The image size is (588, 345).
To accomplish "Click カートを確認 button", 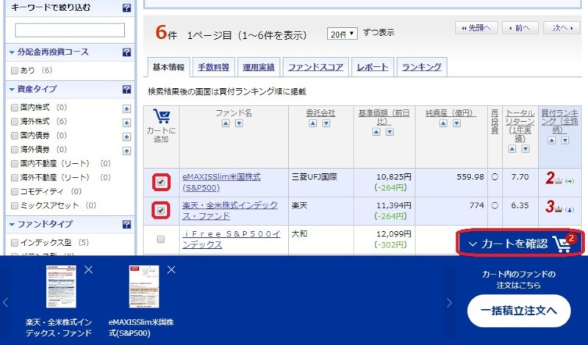I will point(520,244).
